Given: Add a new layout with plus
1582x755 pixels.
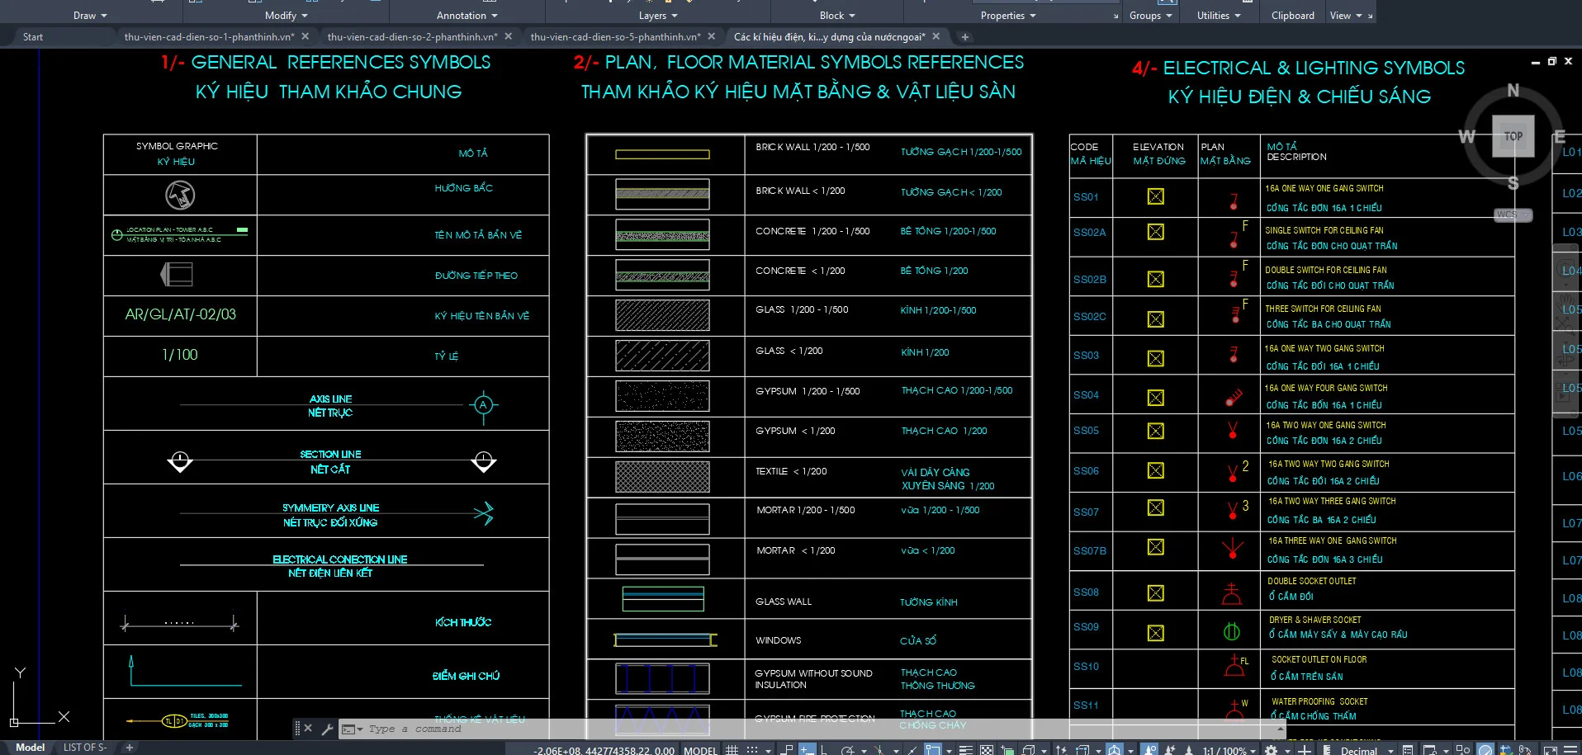Looking at the screenshot, I should 130,748.
